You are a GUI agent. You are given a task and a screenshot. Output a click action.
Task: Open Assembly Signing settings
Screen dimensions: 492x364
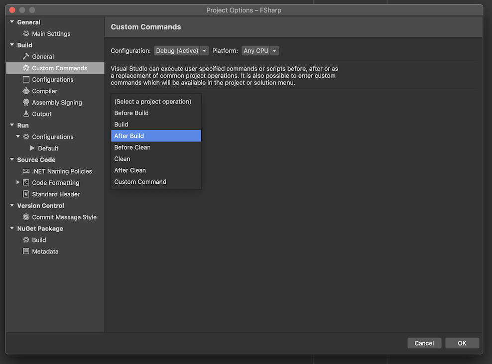(55, 102)
